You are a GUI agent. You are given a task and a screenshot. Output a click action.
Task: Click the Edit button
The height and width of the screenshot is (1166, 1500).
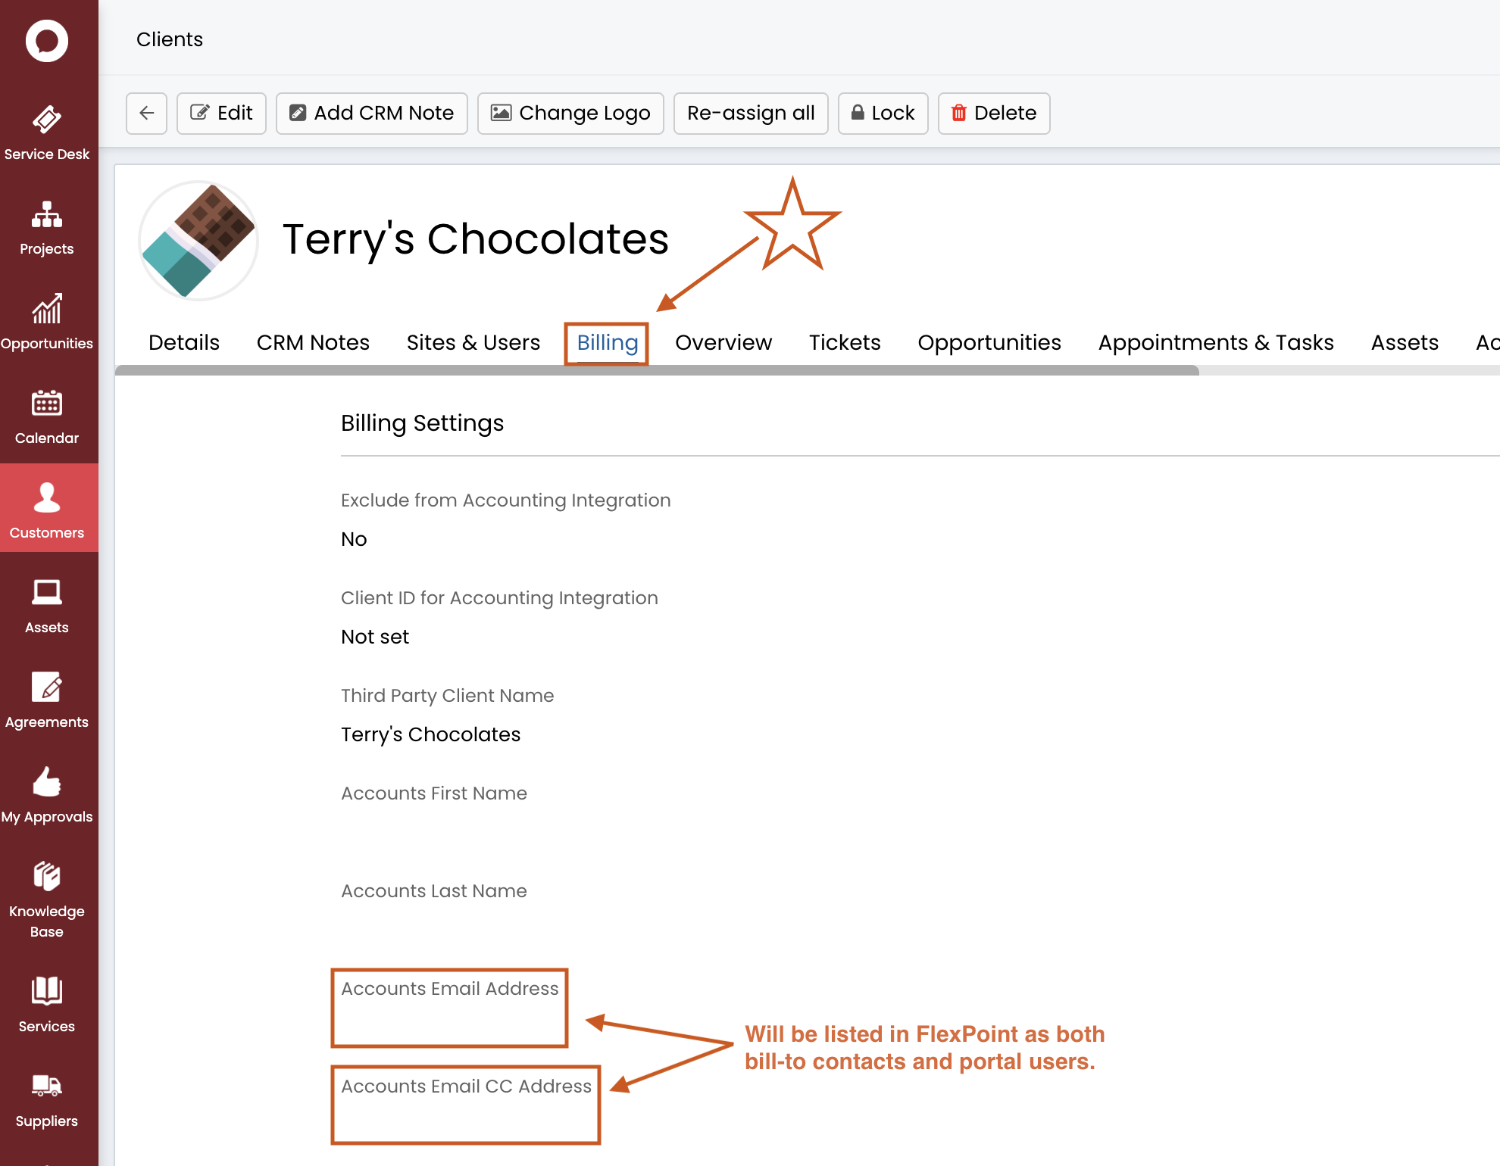[x=221, y=114]
